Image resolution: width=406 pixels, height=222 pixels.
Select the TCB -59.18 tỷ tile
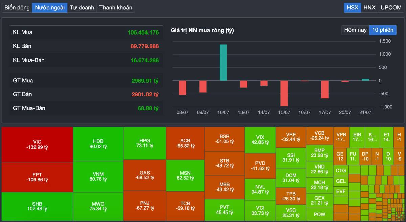(185, 206)
